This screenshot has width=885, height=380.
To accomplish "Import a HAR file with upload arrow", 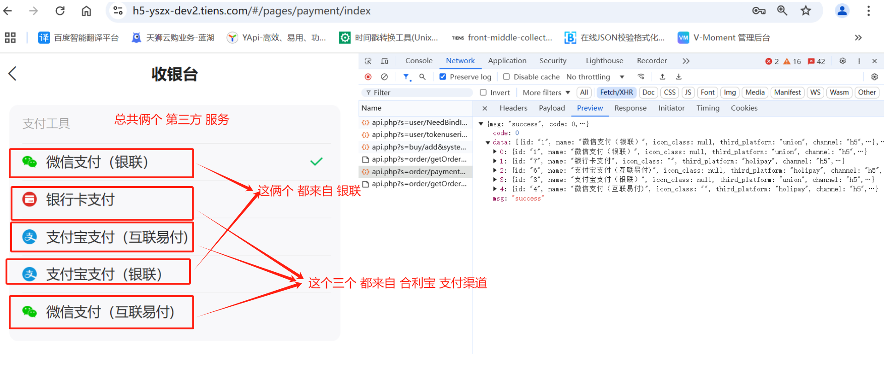I will click(x=663, y=77).
